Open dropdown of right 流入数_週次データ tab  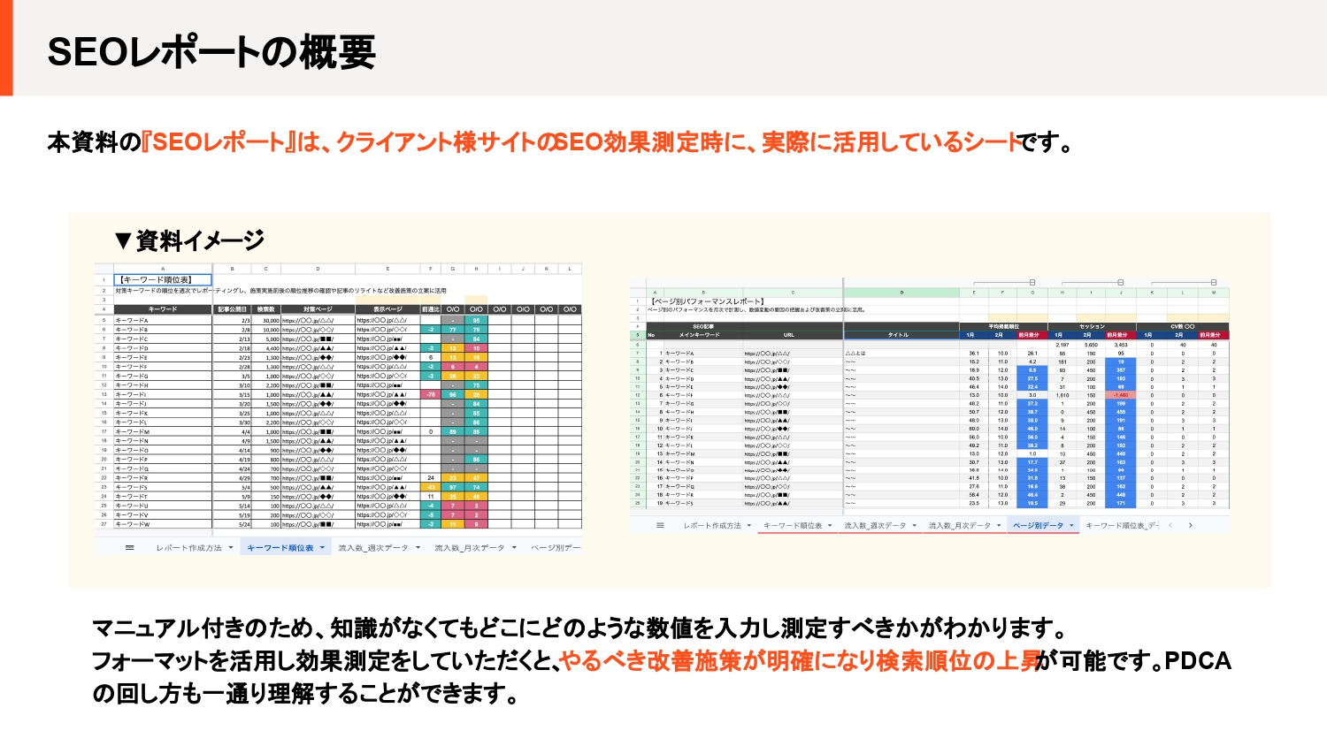915,525
